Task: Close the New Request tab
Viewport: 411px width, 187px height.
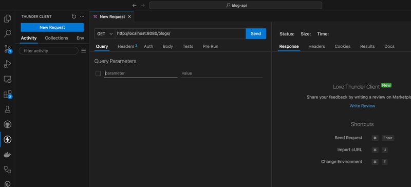Action: (129, 16)
